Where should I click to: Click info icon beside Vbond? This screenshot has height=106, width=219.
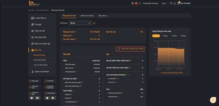pos(71,98)
